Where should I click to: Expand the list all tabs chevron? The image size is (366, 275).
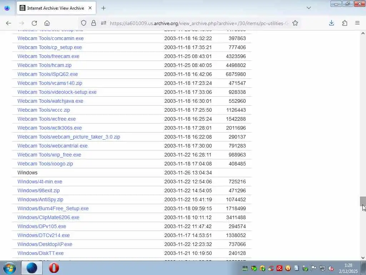pyautogui.click(x=308, y=8)
